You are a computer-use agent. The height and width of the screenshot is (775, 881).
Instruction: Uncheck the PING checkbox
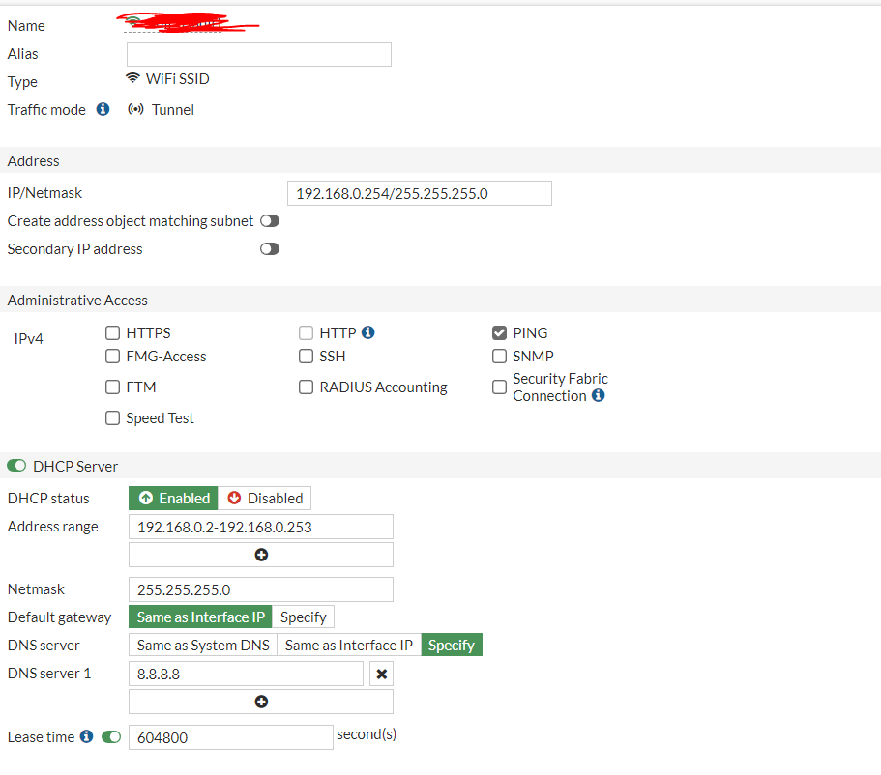500,333
